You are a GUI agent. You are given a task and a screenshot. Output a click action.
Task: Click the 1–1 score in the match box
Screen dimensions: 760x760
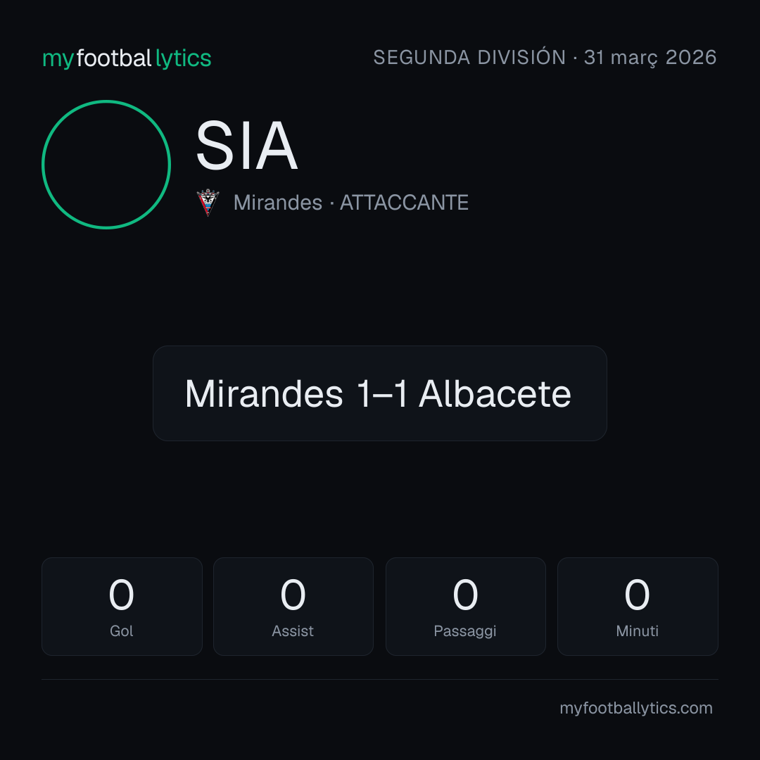(x=381, y=393)
